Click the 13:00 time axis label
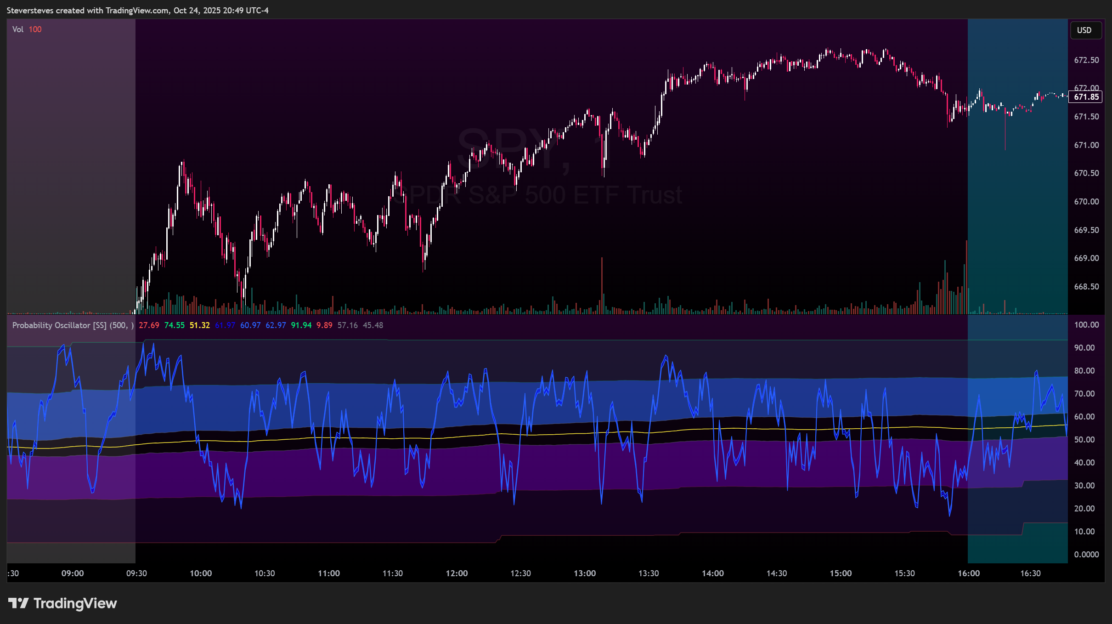1112x624 pixels. [x=585, y=573]
